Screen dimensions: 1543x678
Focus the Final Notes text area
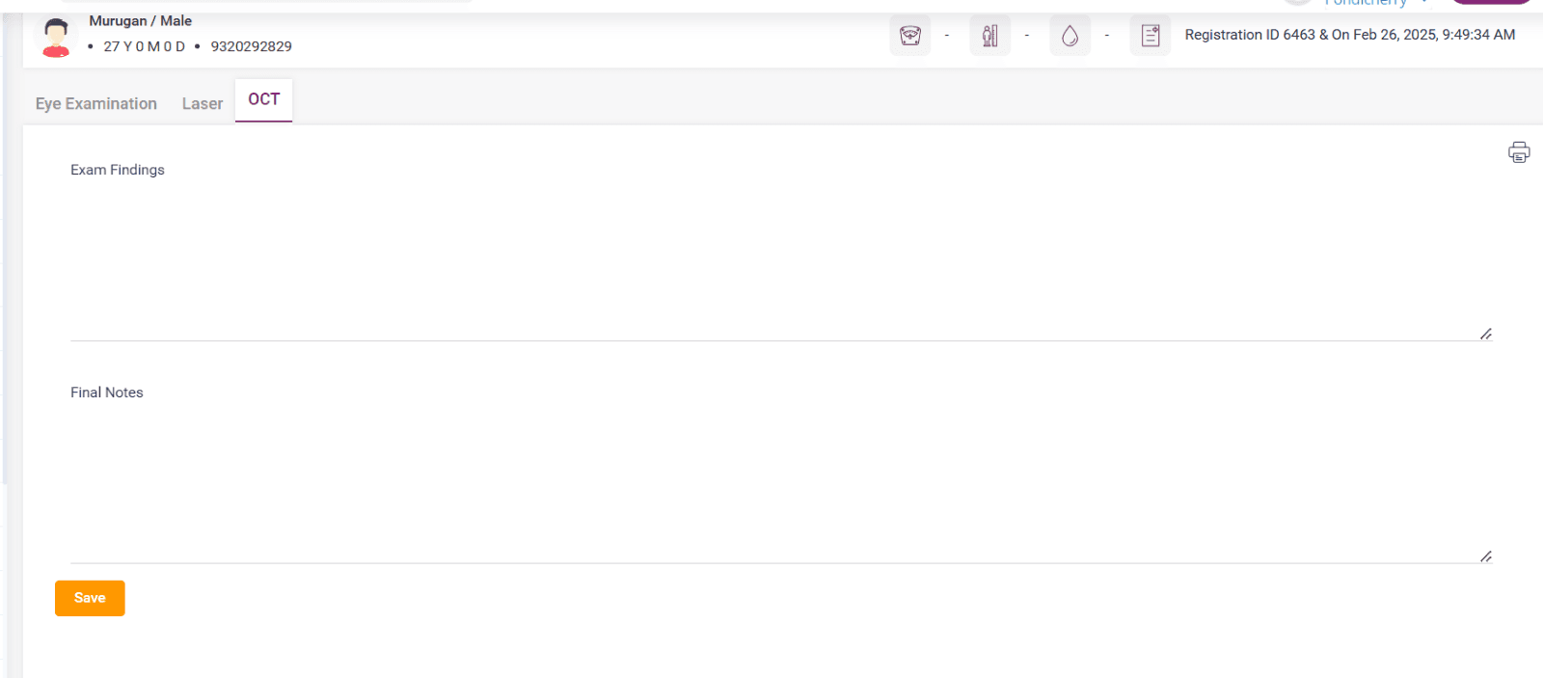[771, 482]
